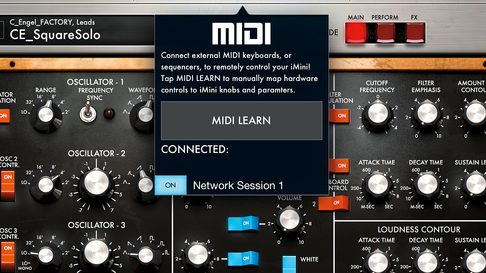Click the OSCILLATOR - 1 section label

point(95,82)
